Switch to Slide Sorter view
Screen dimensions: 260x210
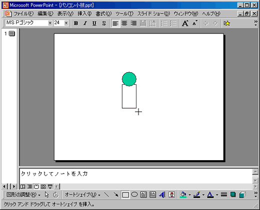pyautogui.click(x=43, y=187)
